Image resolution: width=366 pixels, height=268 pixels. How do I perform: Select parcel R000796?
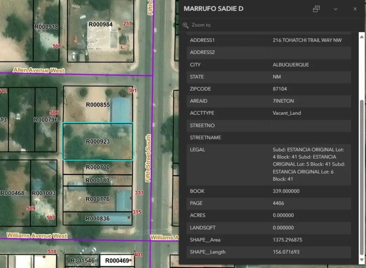[46, 120]
